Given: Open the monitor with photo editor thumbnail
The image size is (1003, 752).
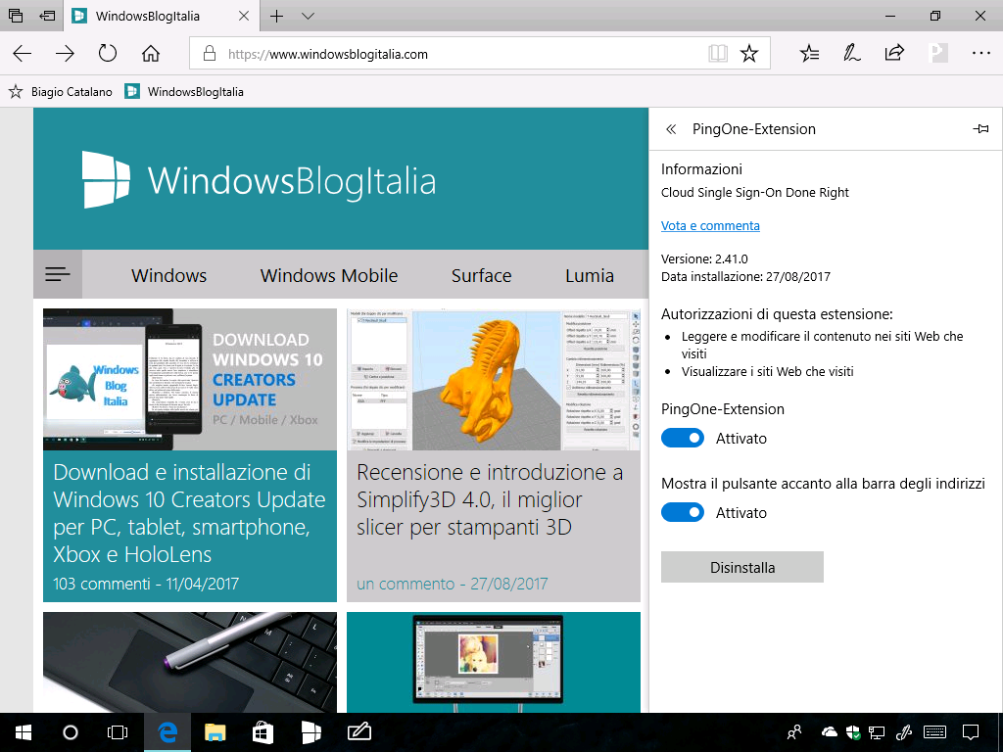Looking at the screenshot, I should point(494,663).
